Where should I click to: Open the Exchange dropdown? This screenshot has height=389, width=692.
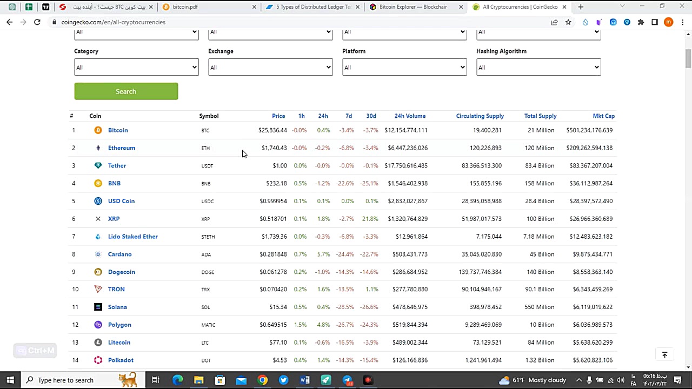[x=270, y=68]
